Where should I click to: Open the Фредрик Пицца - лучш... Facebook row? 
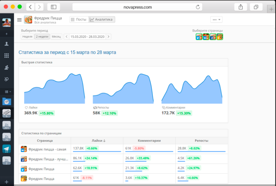point(45,159)
